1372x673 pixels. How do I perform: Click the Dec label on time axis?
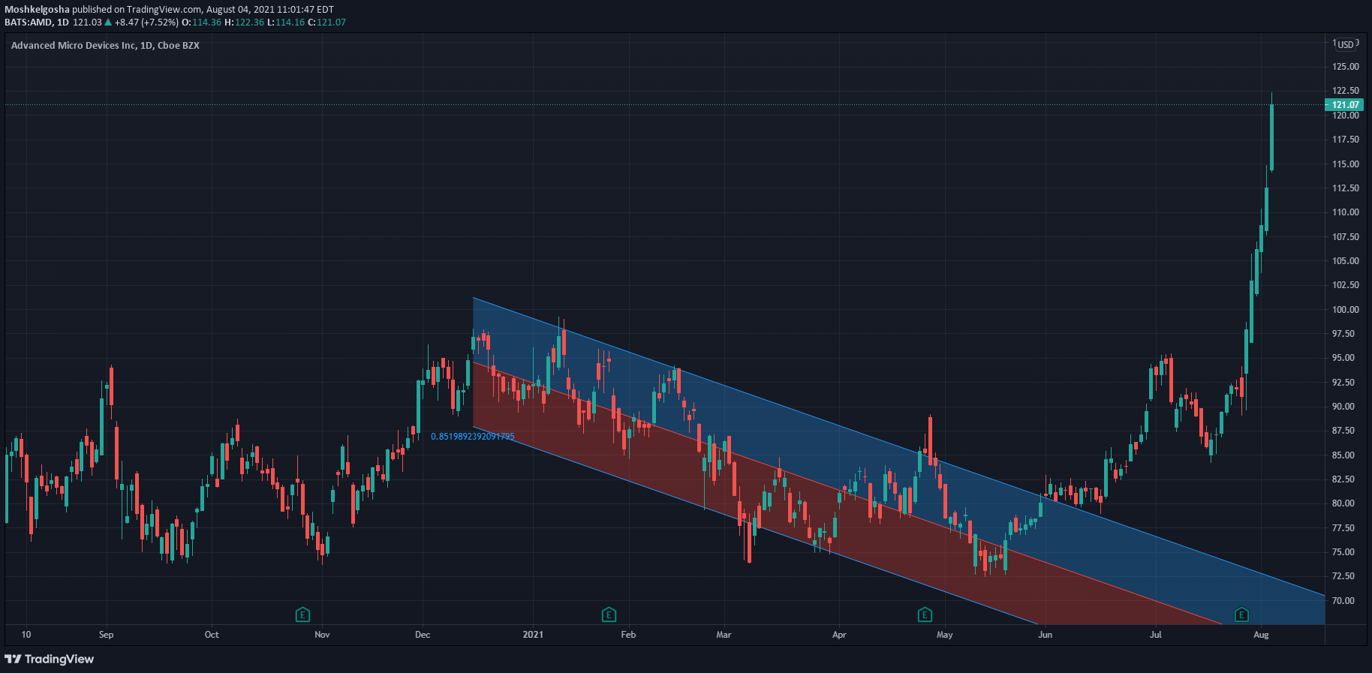423,635
